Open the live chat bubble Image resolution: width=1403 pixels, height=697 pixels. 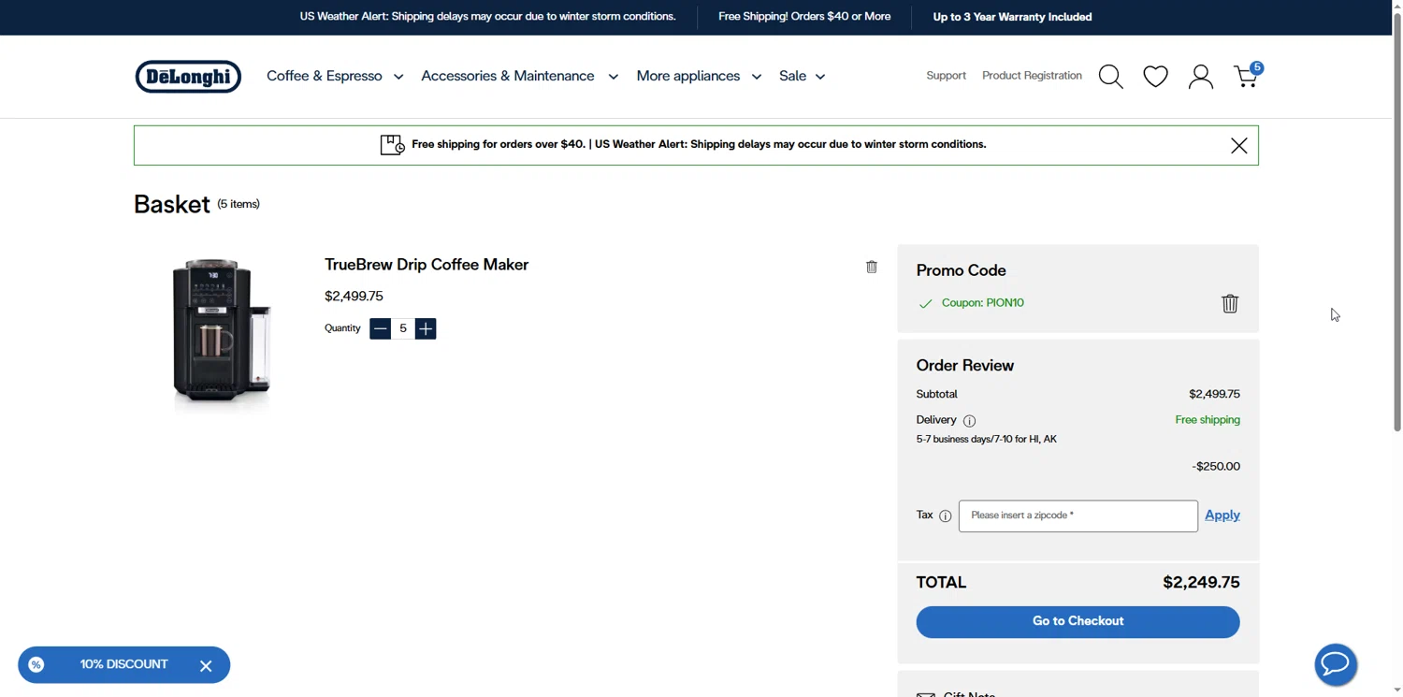pos(1335,664)
